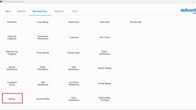Open Printer Settings
This screenshot has height=110, width=196.
pos(43,53)
